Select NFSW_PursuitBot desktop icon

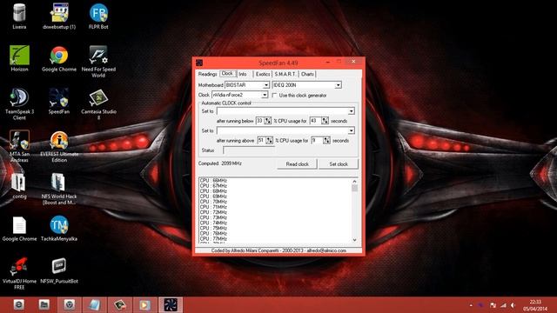click(x=59, y=270)
